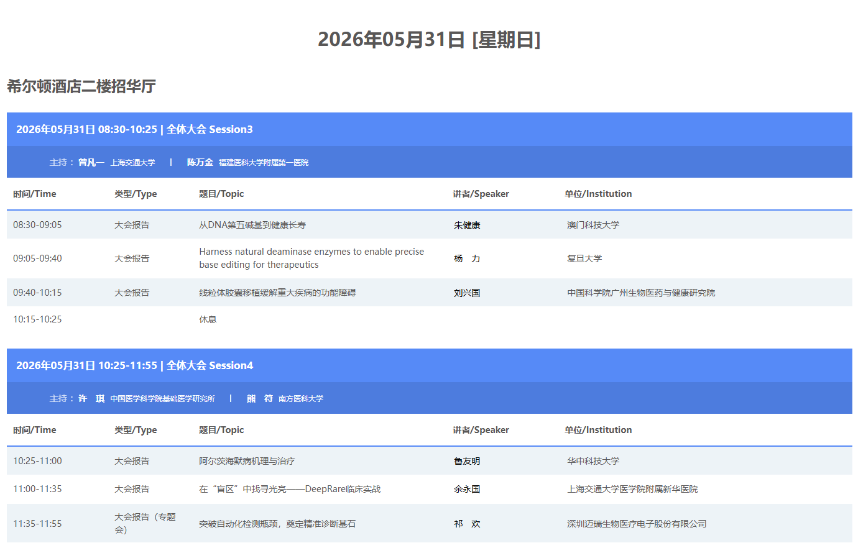
Task: Click time cell 10:25-11:00
Action: (x=37, y=461)
